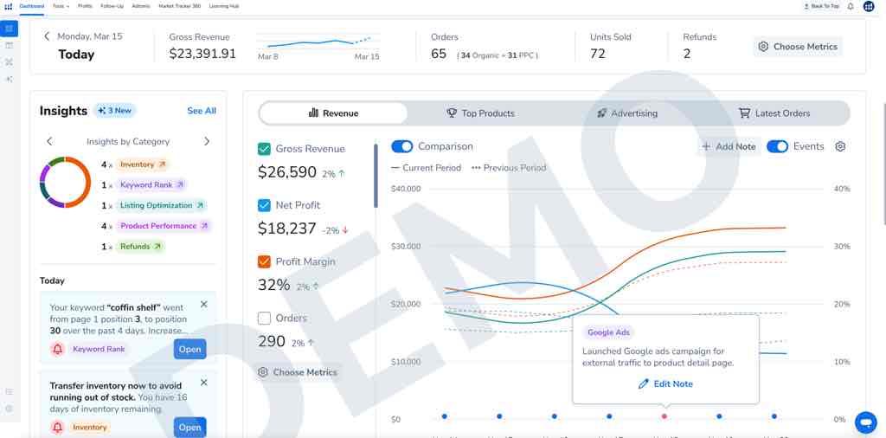
Task: Show previous Insights category with left chevron
Action: click(49, 141)
